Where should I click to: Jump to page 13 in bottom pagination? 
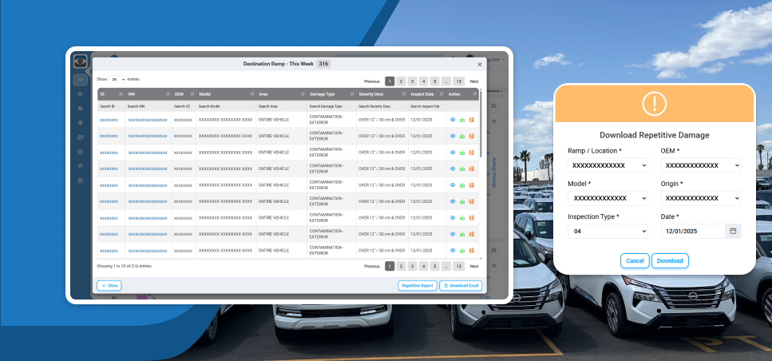[x=458, y=266]
